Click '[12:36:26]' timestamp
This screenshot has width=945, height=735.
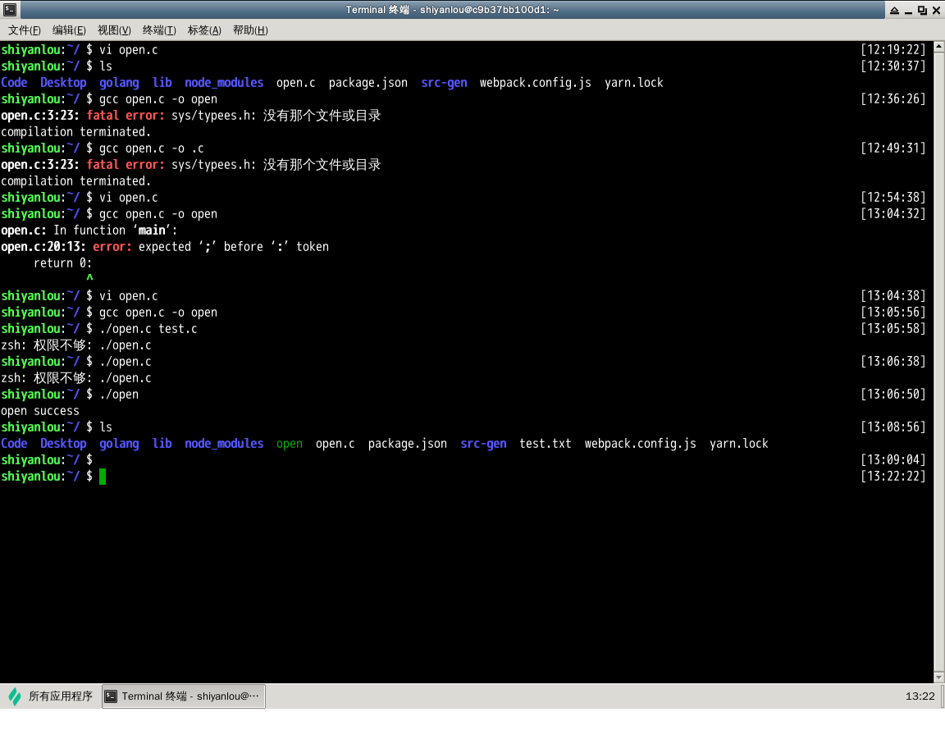tap(892, 99)
